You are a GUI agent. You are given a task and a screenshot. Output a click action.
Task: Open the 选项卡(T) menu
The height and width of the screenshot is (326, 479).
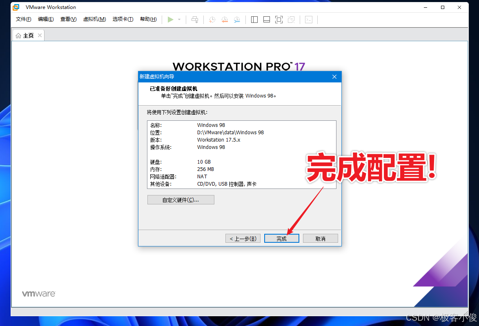[123, 19]
